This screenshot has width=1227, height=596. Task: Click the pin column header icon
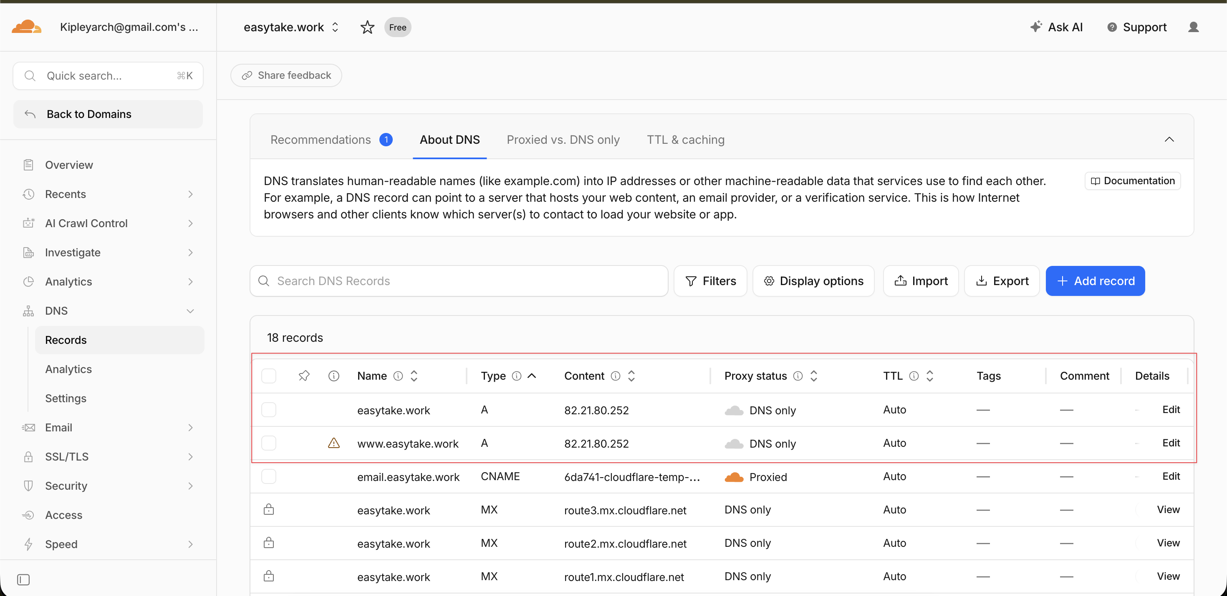pyautogui.click(x=304, y=376)
